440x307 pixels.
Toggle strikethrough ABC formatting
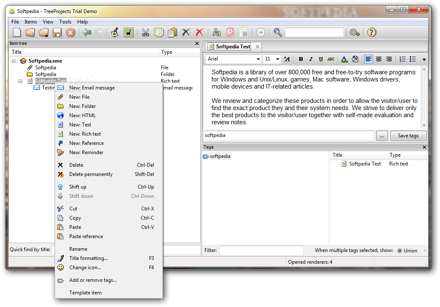pos(331,59)
